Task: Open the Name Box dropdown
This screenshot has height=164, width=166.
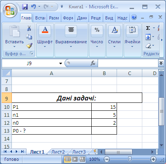Action: pyautogui.click(x=60, y=64)
